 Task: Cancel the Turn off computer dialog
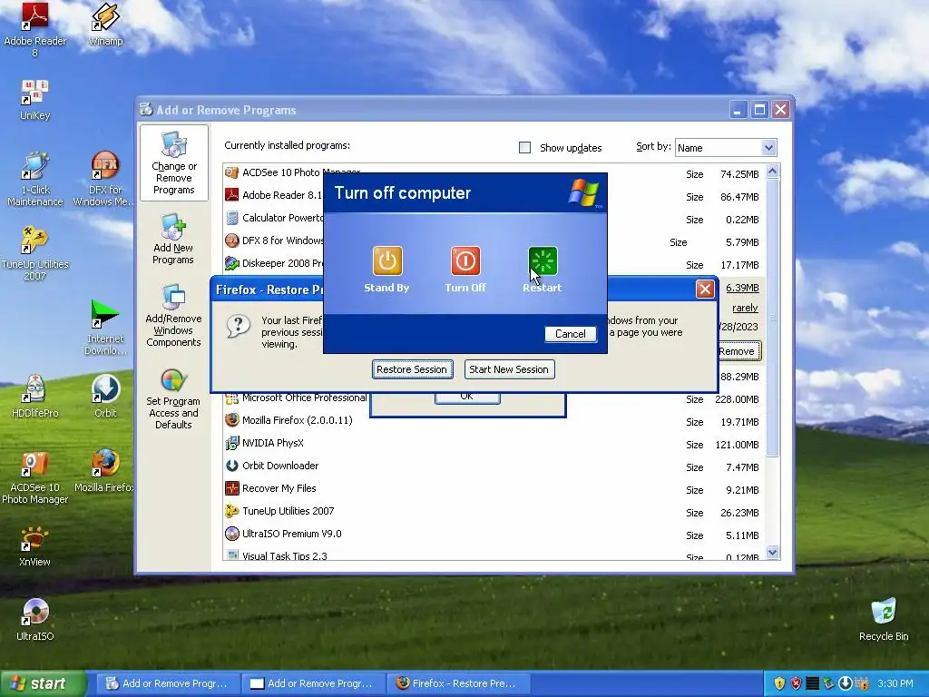click(570, 334)
